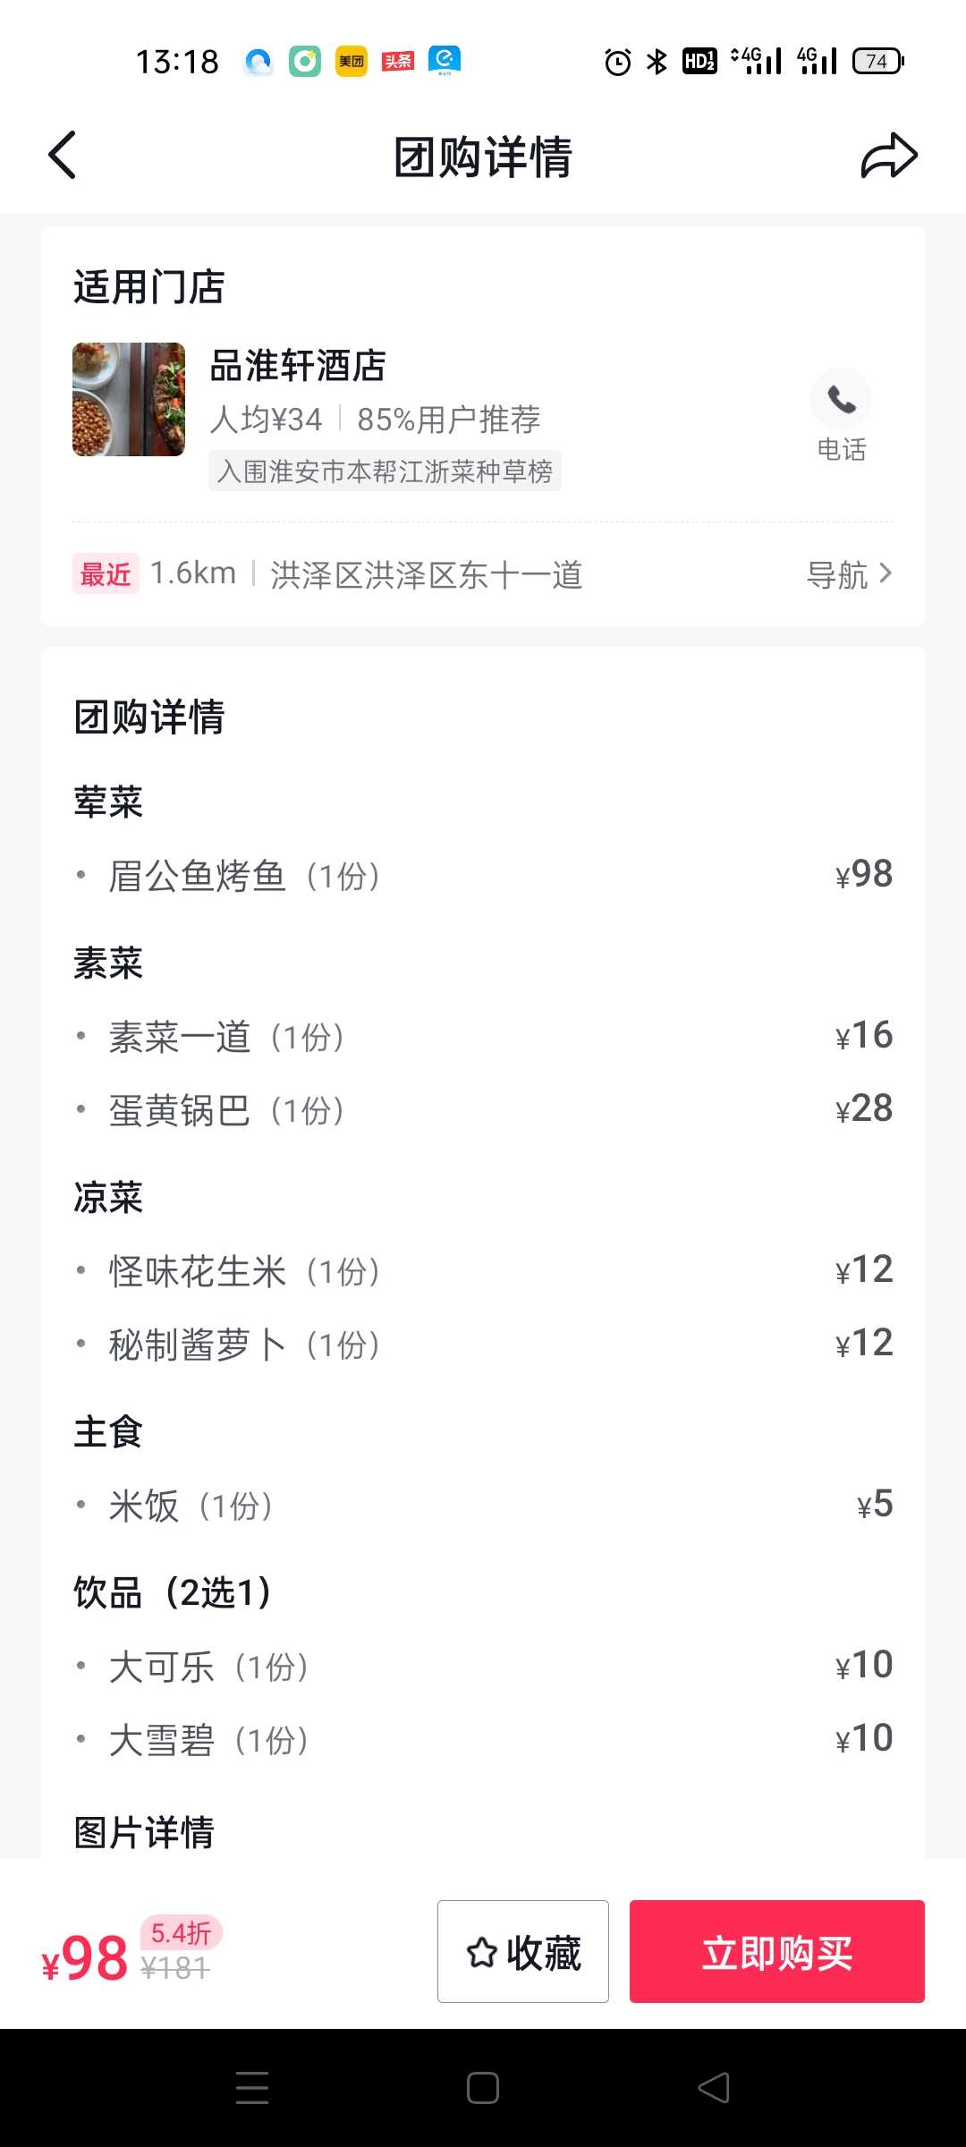Tap the Toutiao notification icon

[398, 61]
